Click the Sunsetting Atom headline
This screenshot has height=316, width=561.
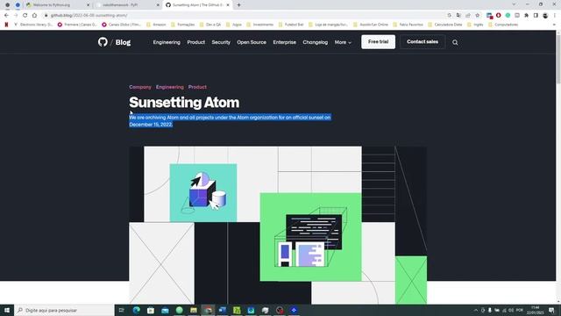184,103
